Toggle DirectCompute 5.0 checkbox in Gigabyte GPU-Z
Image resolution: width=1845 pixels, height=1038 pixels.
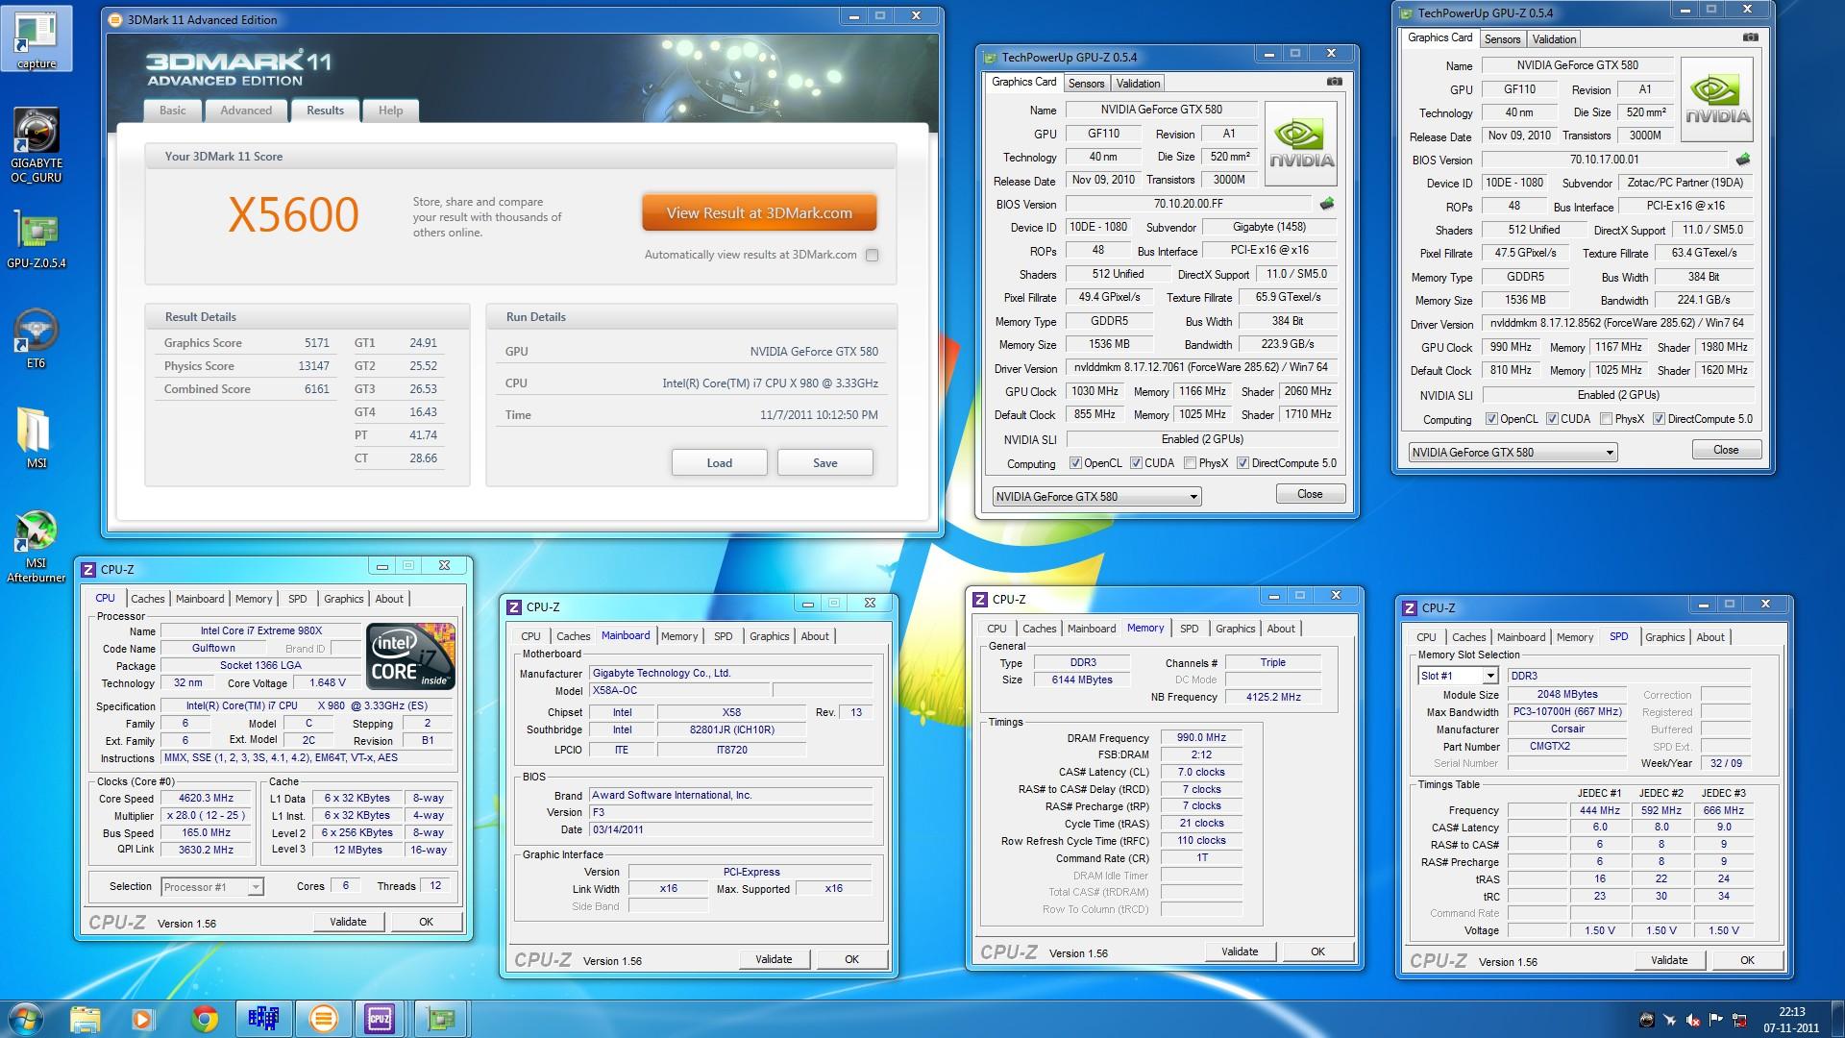pos(1242,463)
